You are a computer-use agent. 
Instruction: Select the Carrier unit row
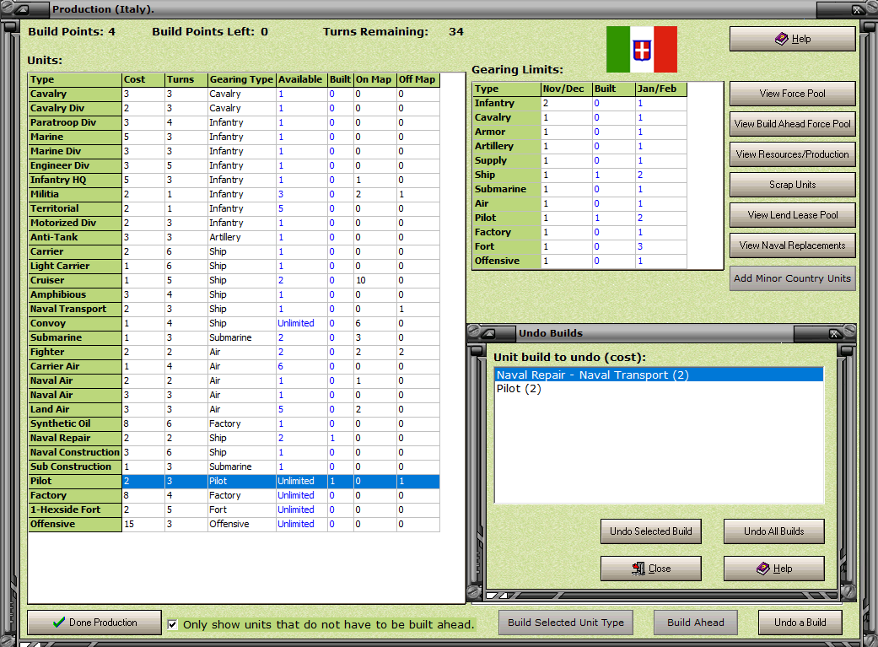click(x=234, y=251)
